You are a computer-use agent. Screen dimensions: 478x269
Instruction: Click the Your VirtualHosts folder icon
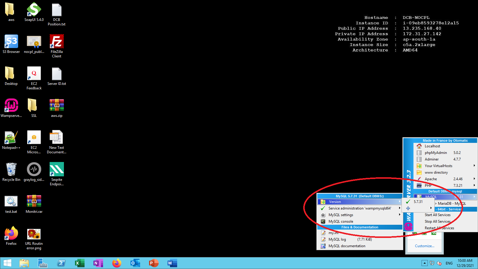419,166
